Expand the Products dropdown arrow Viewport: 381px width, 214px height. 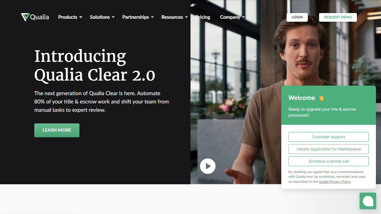click(x=81, y=17)
